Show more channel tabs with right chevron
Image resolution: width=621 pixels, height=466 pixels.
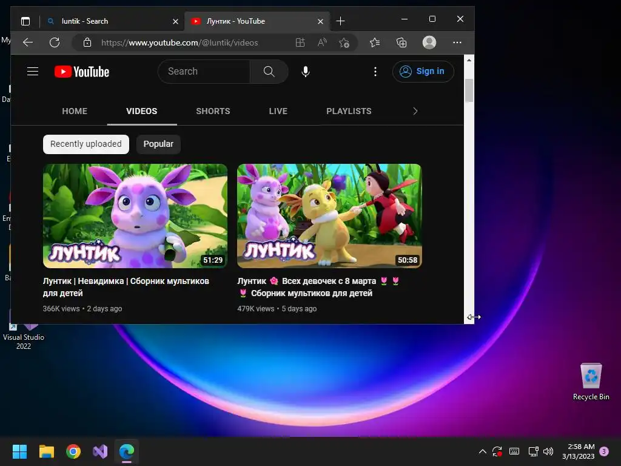(415, 111)
